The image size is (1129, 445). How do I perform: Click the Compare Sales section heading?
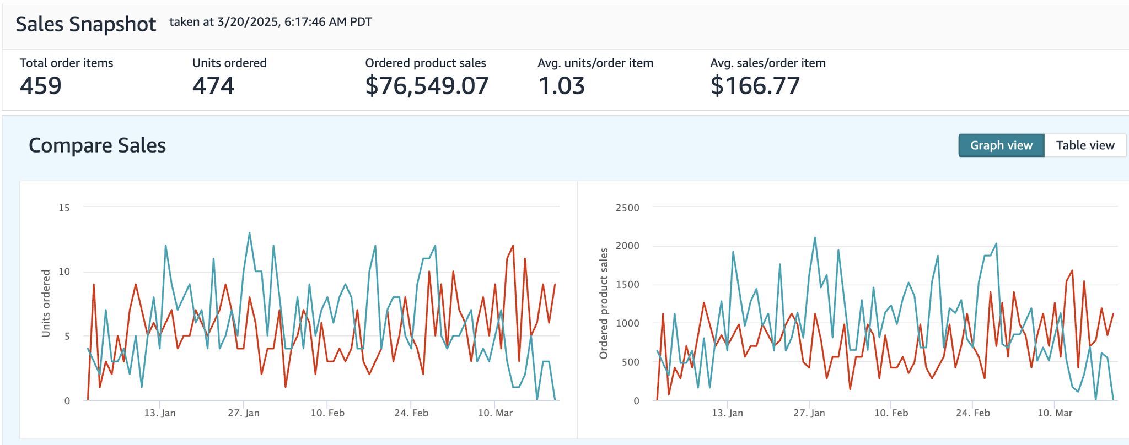click(x=97, y=145)
